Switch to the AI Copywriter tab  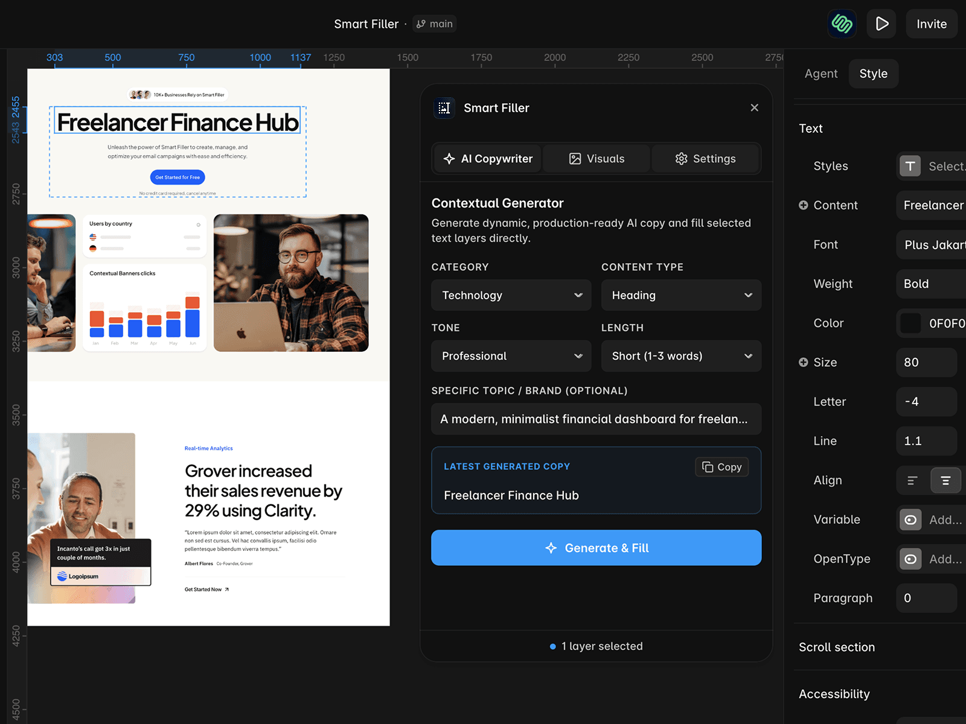tap(488, 159)
